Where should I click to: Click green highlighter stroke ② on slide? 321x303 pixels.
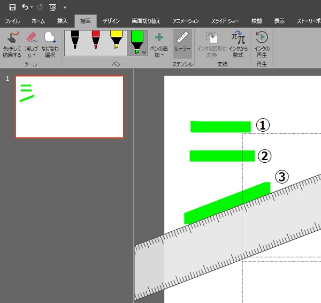(x=222, y=156)
